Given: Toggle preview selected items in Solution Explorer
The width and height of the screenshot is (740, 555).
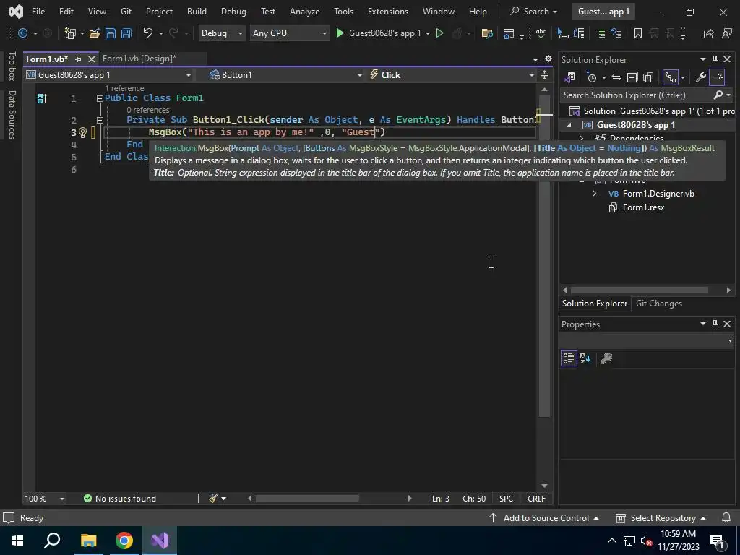Looking at the screenshot, I should click(x=716, y=77).
